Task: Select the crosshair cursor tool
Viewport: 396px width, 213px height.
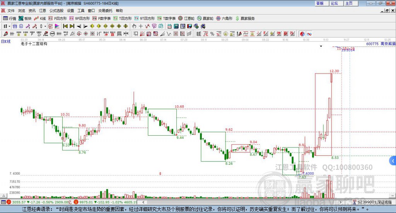Action: click(x=141, y=26)
